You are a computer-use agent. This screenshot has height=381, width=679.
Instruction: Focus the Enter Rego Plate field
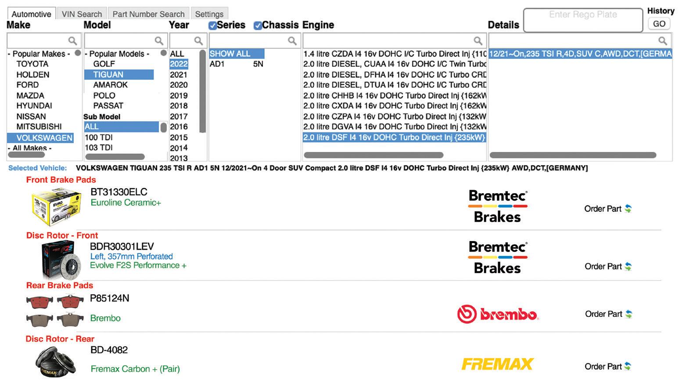[583, 20]
